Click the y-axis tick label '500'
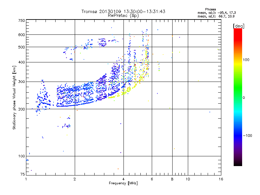The image size is (260, 195). coord(22,47)
